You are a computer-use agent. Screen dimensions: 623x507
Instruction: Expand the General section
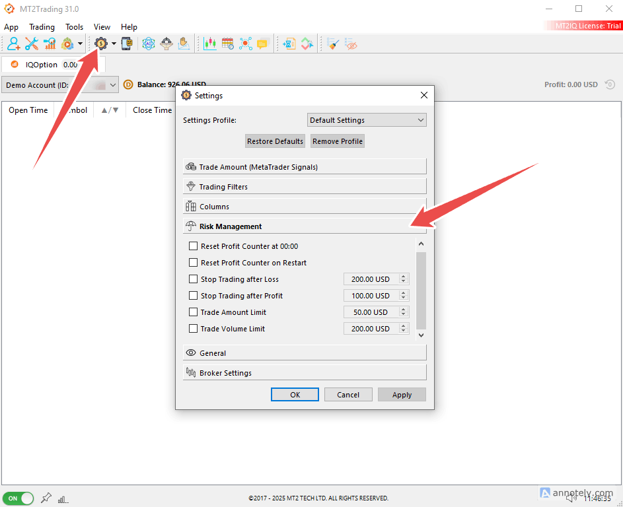click(305, 353)
